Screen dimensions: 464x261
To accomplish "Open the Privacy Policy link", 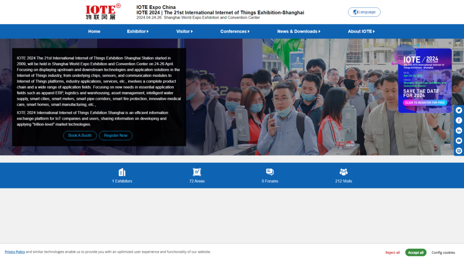I will [x=15, y=252].
